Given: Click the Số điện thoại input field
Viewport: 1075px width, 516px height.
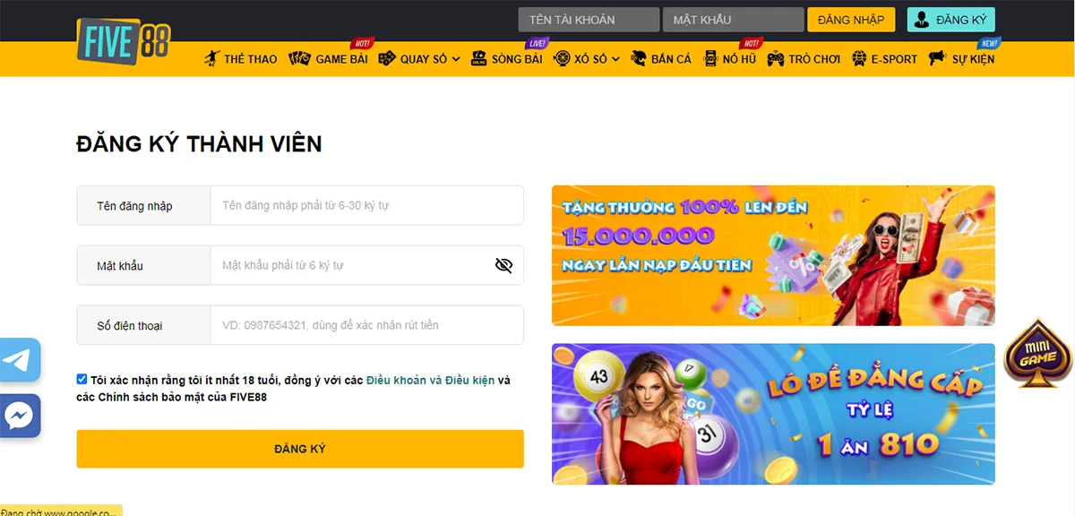Looking at the screenshot, I should pos(366,325).
